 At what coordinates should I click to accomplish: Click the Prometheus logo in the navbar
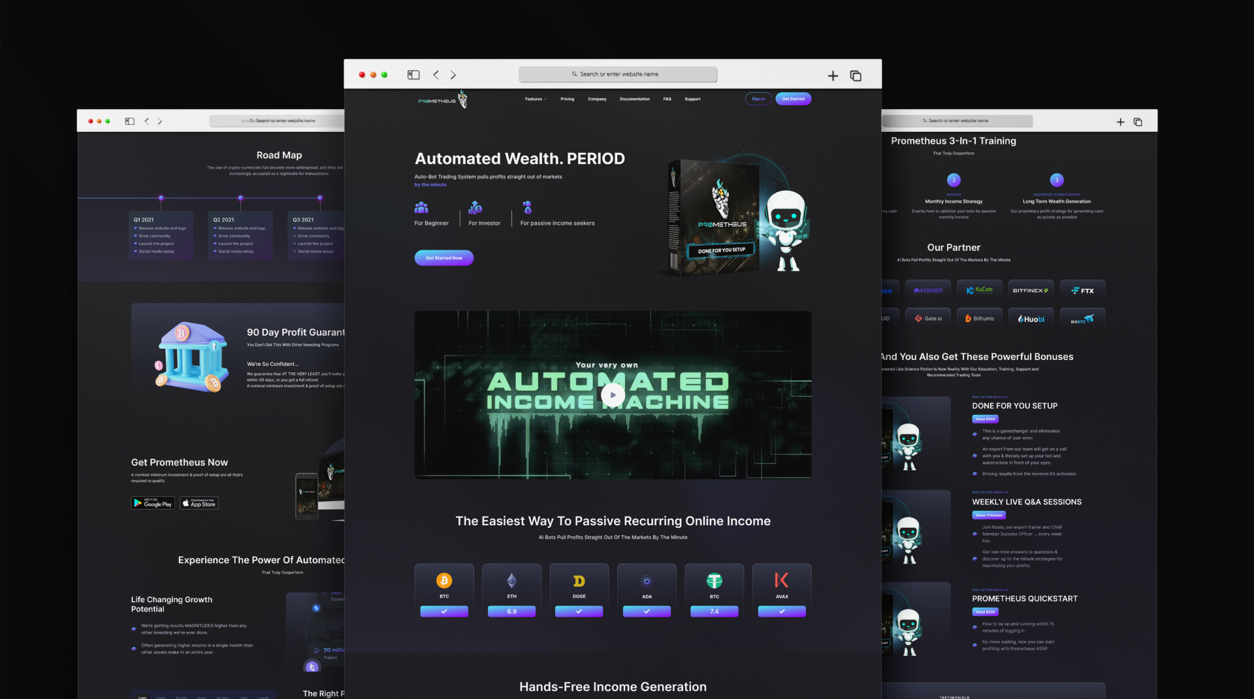tap(443, 99)
